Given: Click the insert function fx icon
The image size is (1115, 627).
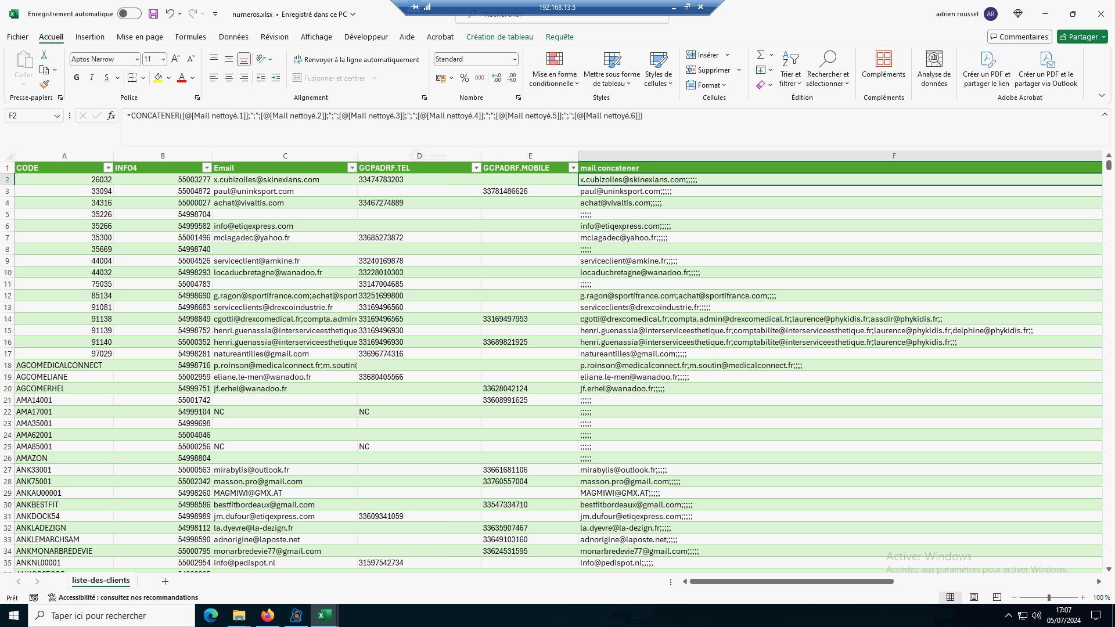Looking at the screenshot, I should (x=111, y=116).
